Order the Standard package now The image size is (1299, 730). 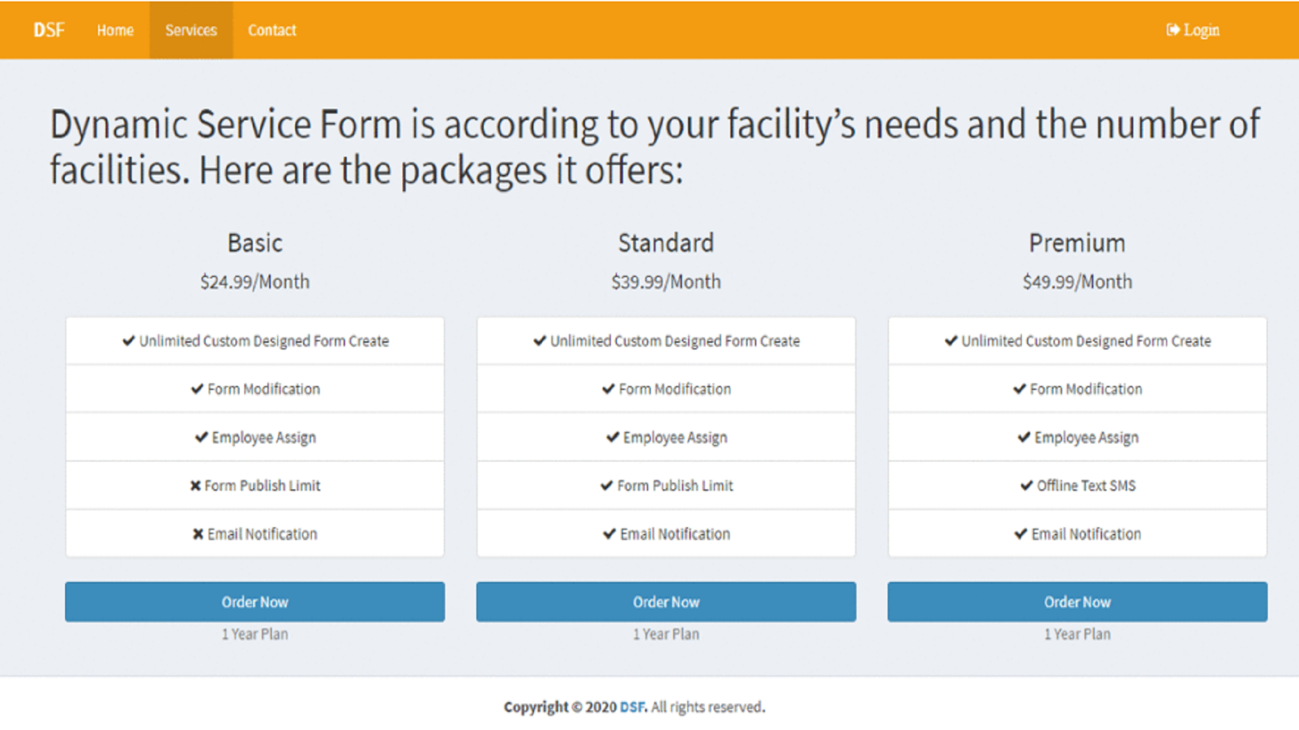point(666,602)
